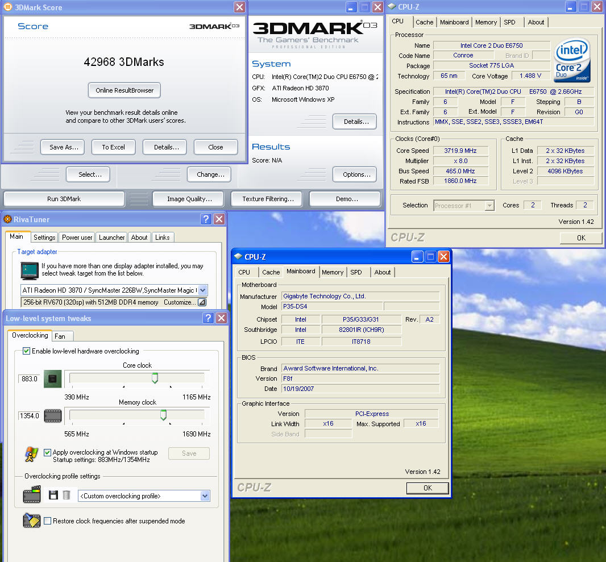The height and width of the screenshot is (562, 606).
Task: Open About tab in lower CPU-Z window
Action: [x=382, y=272]
